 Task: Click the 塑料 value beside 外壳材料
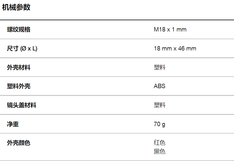[160, 67]
